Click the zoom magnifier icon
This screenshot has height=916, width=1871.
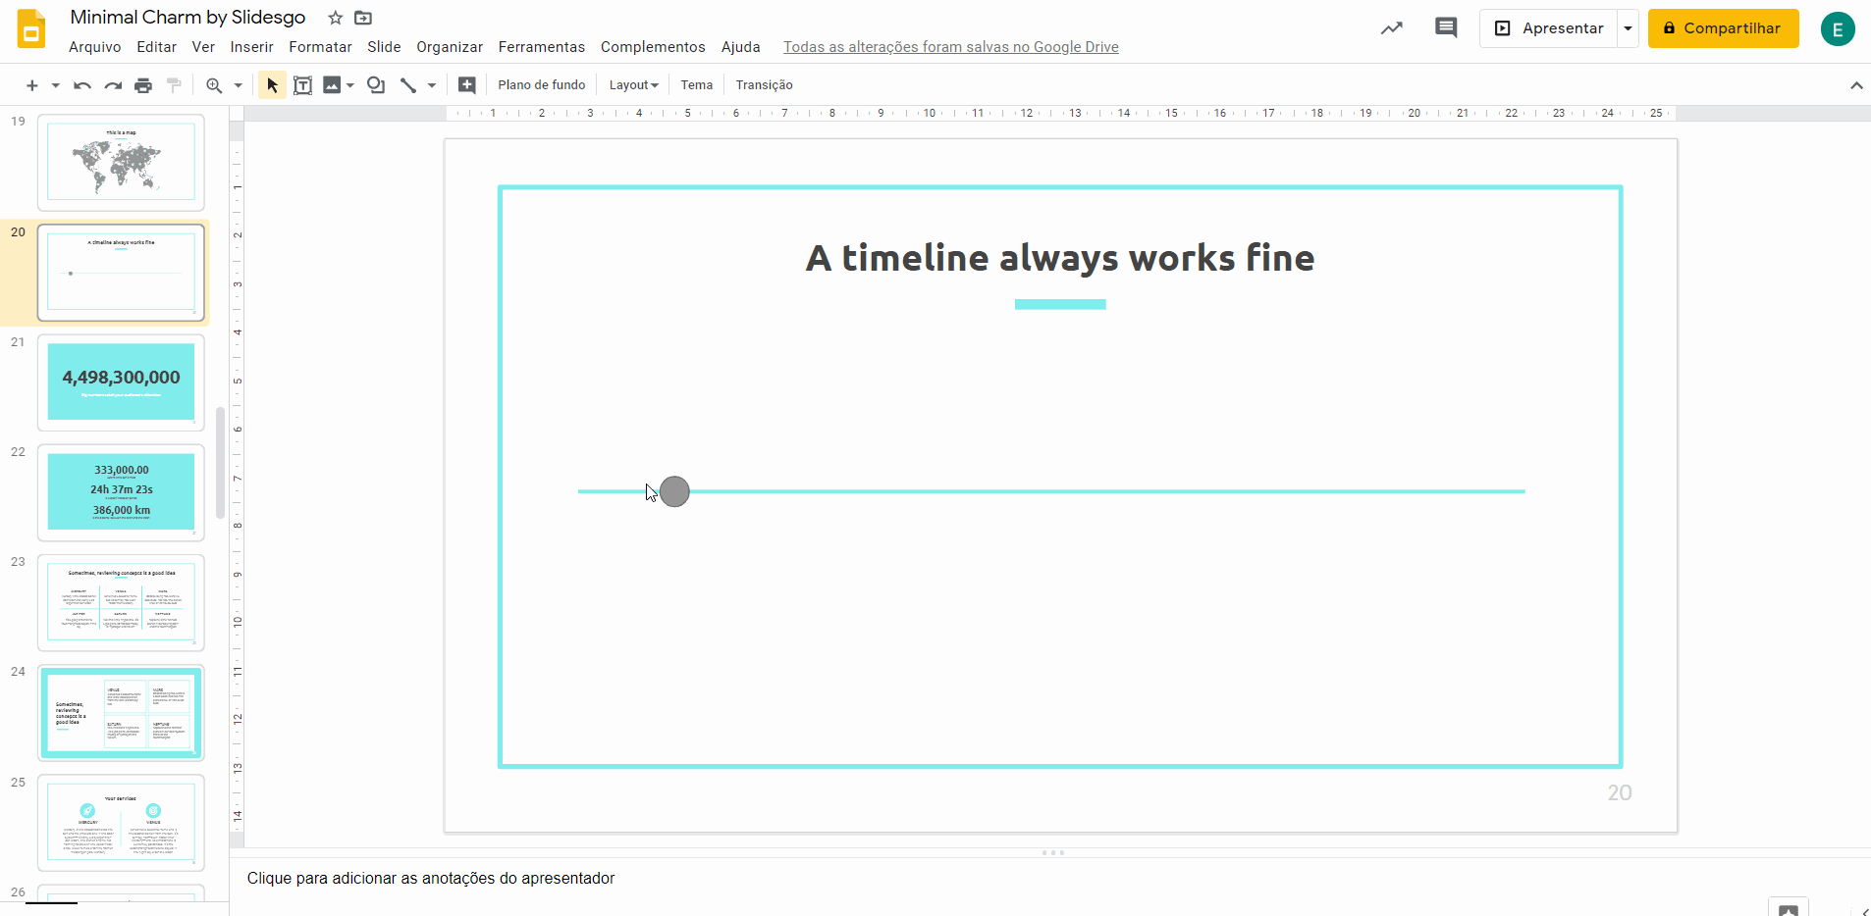[x=214, y=85]
